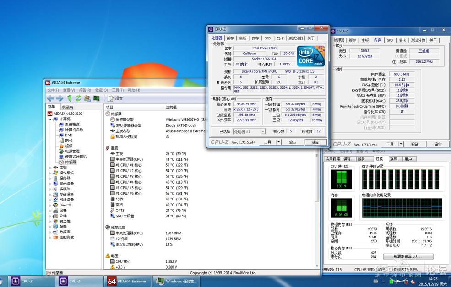This screenshot has width=451, height=287.
Task: Click the 配置 tree icon
Action: 55,227
